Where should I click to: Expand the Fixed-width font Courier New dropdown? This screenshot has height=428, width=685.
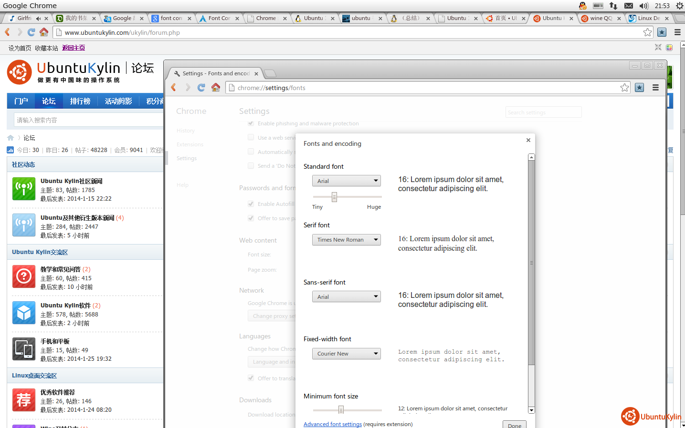pyautogui.click(x=347, y=354)
